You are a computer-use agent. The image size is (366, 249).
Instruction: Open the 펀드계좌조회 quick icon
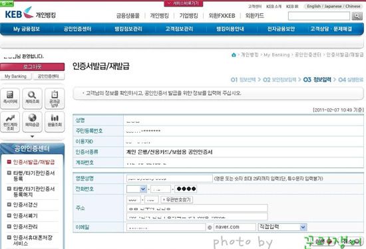click(x=10, y=122)
